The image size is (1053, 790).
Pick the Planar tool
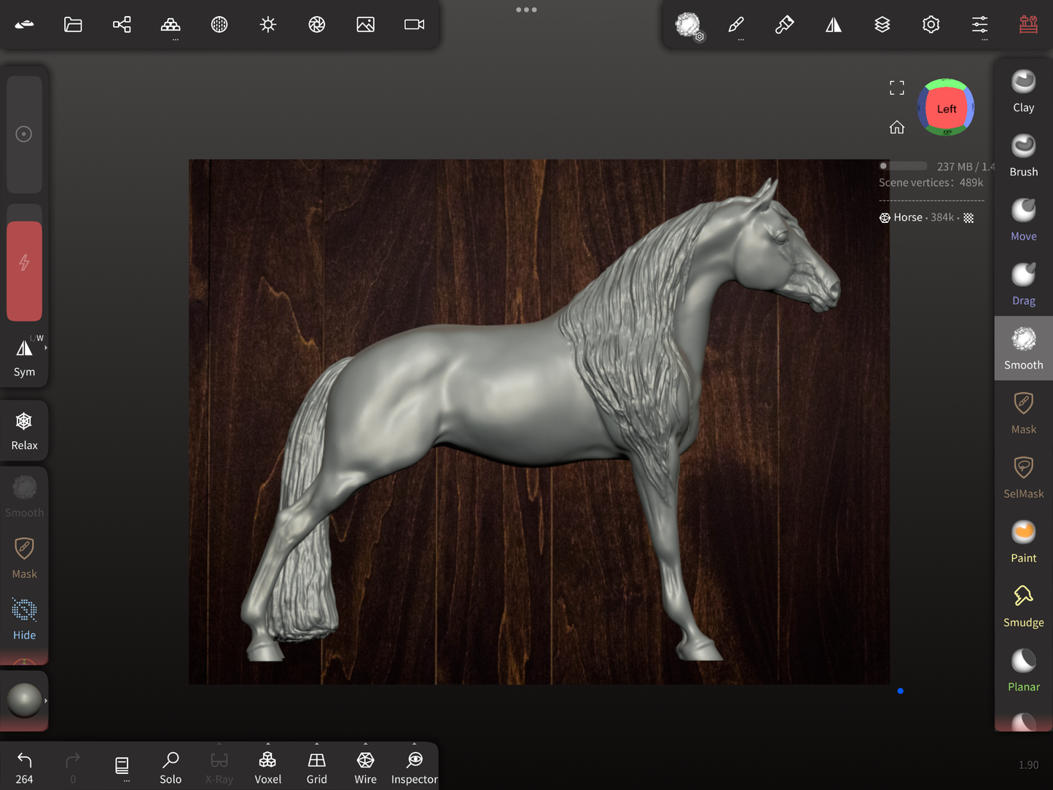pyautogui.click(x=1023, y=670)
